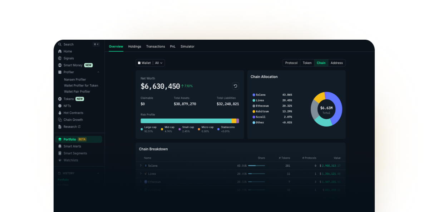
Task: Click the Solana chain logo in breakdown table
Action: click(146, 166)
